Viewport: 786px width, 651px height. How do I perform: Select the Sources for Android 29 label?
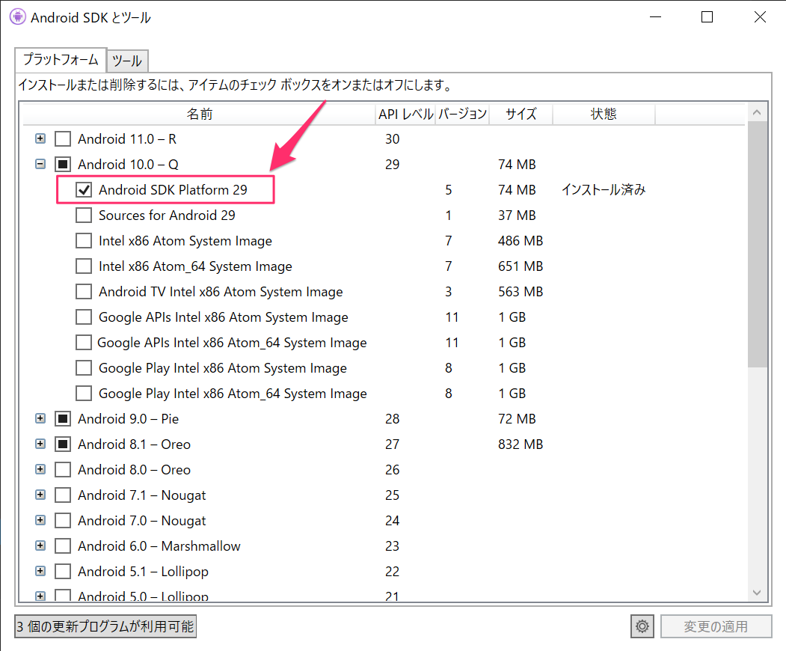click(x=167, y=216)
